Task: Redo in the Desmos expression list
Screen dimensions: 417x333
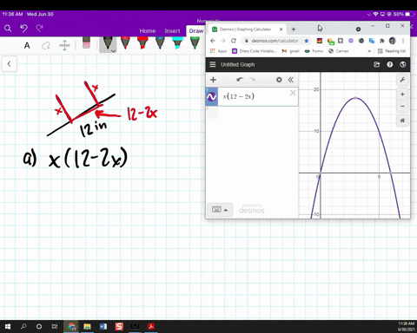Action: (252, 80)
